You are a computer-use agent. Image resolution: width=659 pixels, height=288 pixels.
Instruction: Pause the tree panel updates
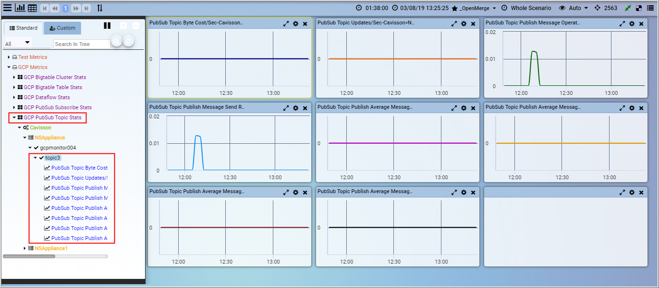click(x=107, y=25)
